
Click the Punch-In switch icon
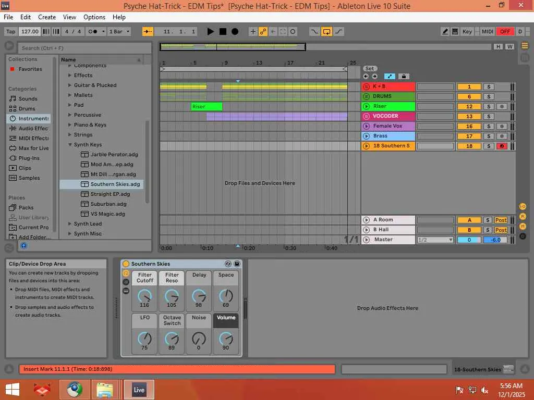[314, 32]
